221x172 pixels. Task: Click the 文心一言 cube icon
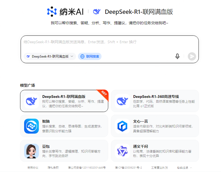pyautogui.click(x=122, y=126)
